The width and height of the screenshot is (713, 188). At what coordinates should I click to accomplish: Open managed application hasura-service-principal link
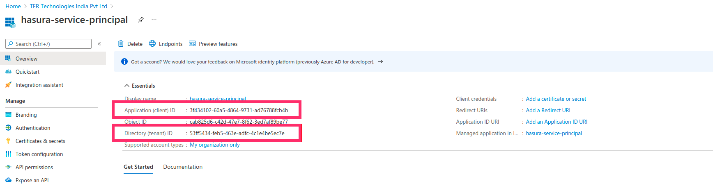554,133
